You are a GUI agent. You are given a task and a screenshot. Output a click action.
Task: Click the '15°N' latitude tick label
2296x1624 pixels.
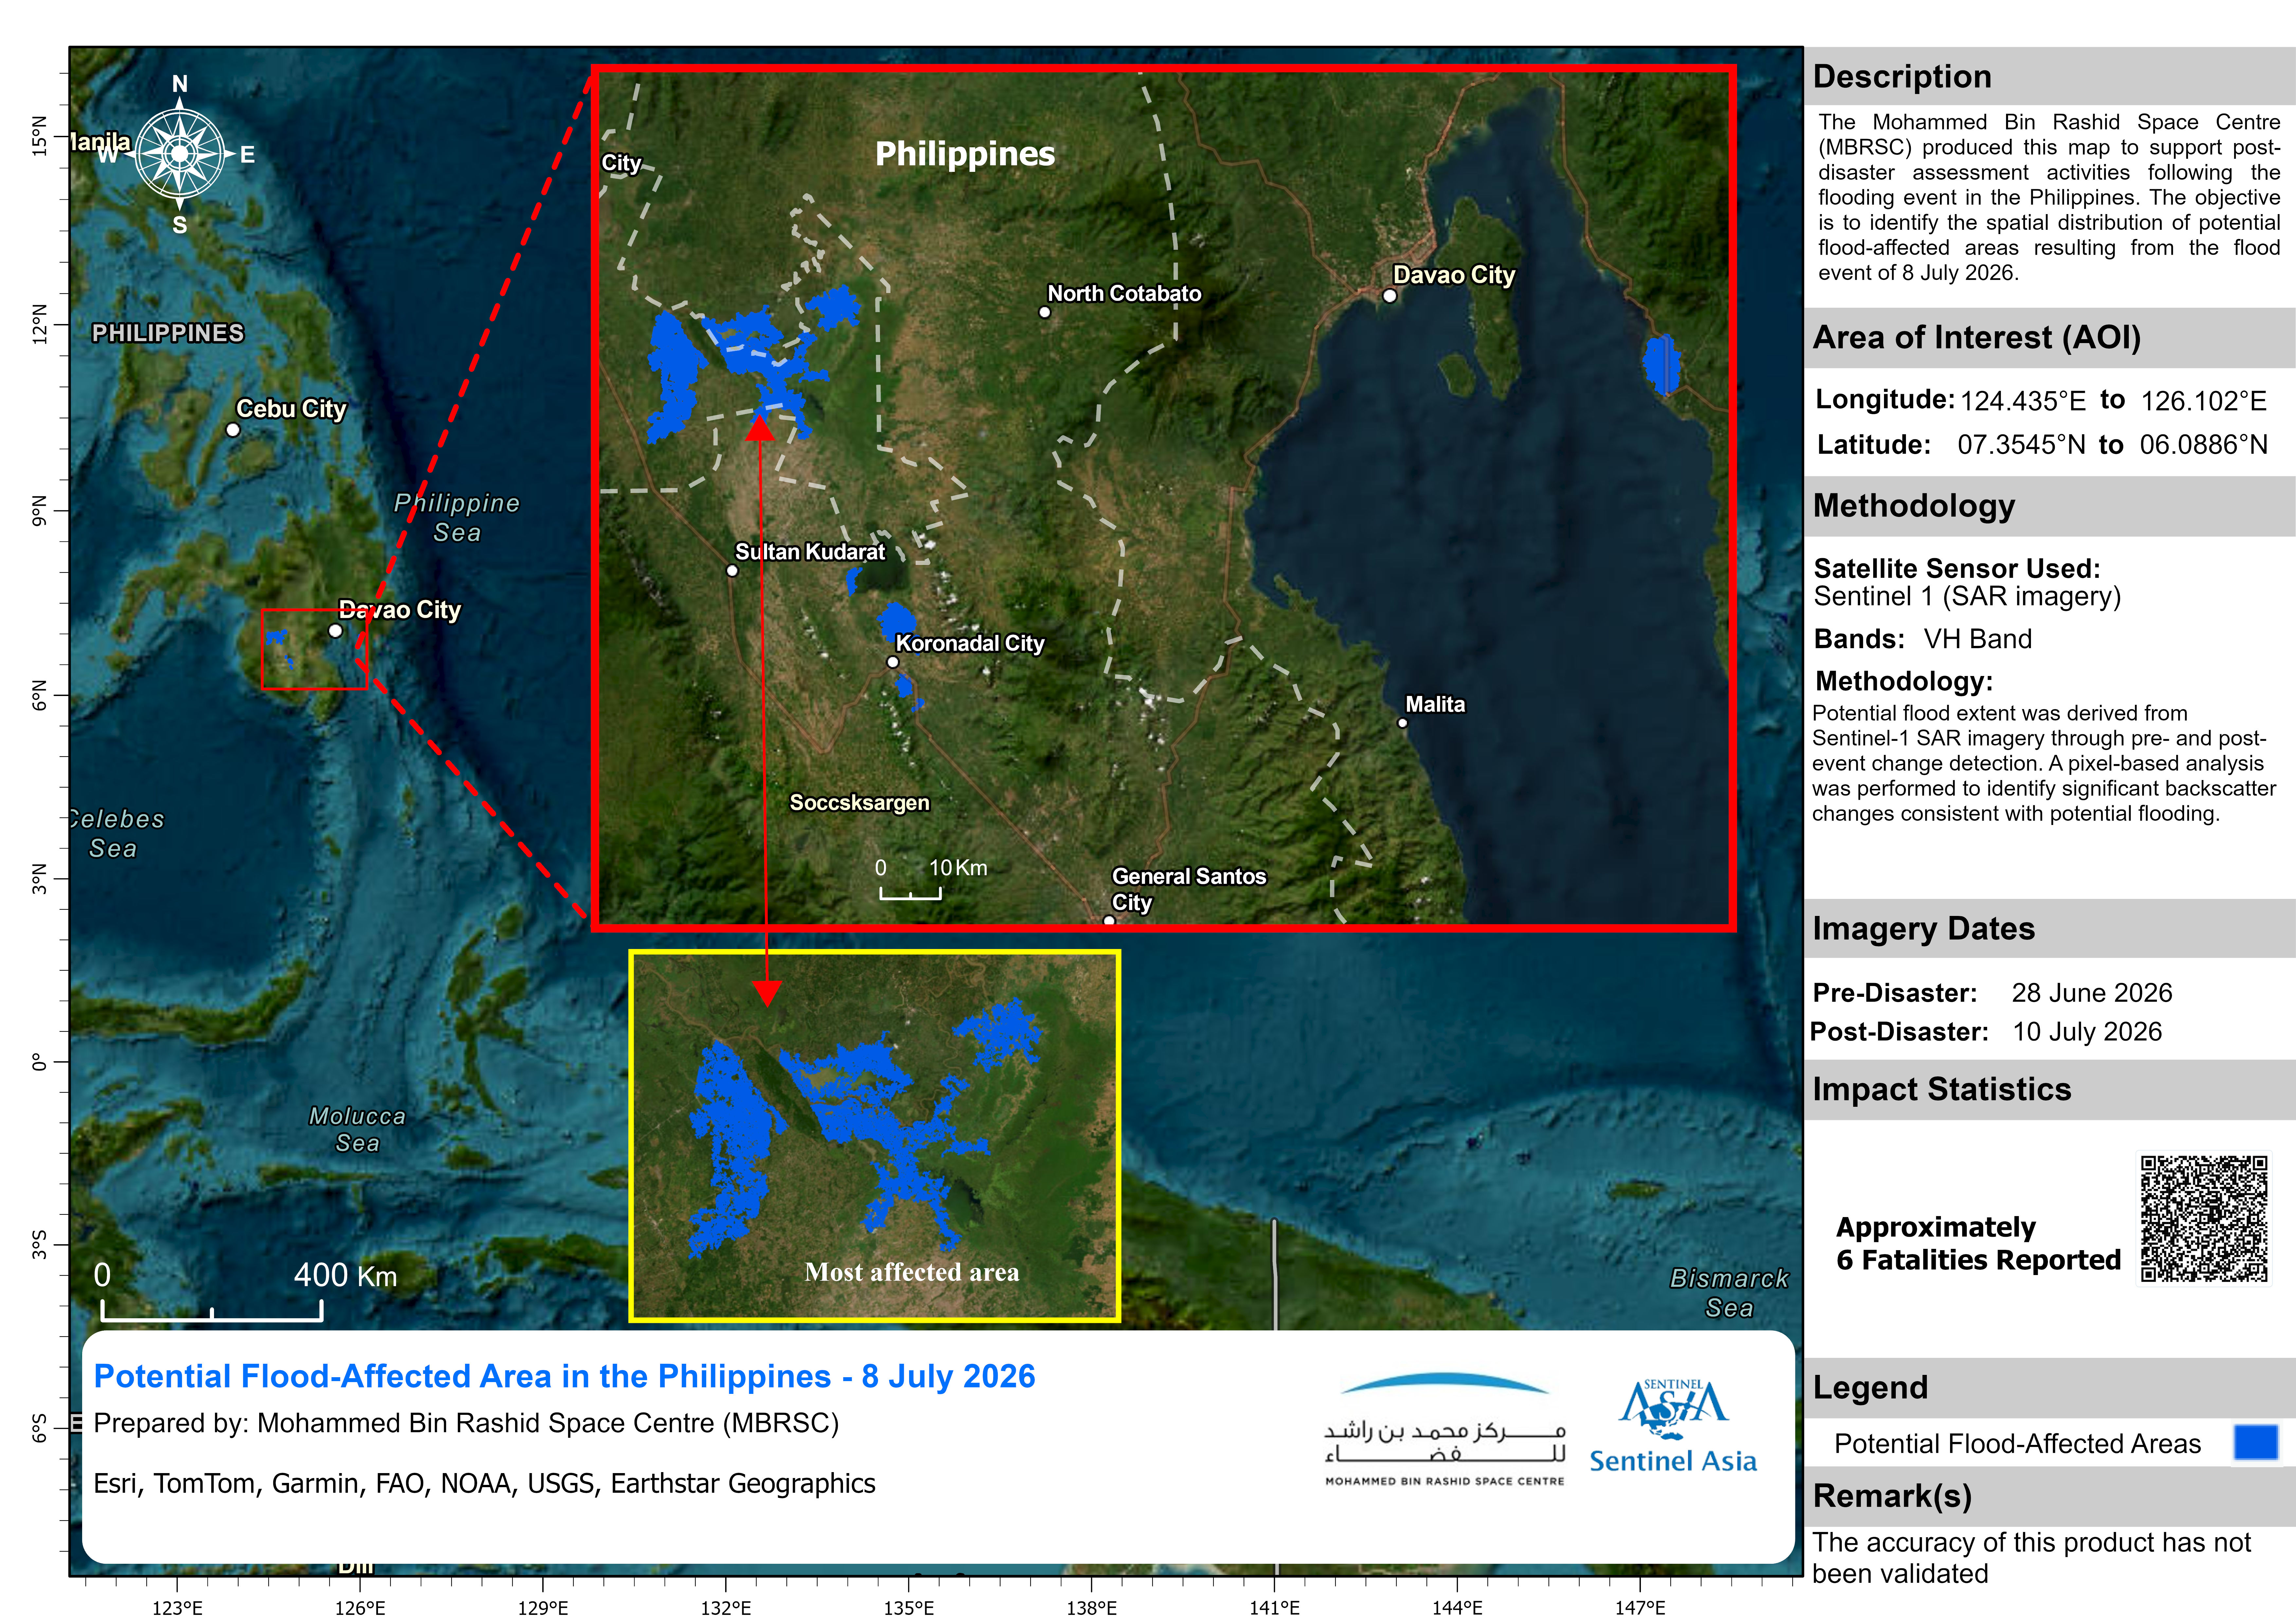click(x=40, y=136)
